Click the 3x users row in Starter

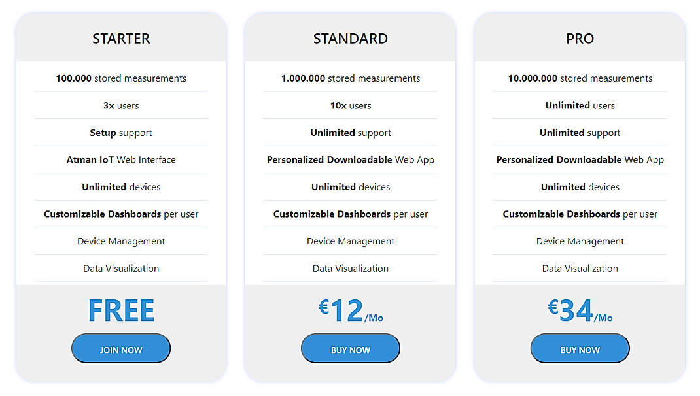point(121,105)
